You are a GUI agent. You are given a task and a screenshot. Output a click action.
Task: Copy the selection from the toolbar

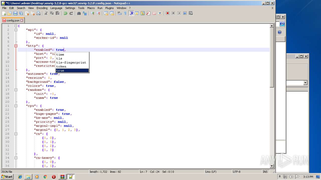(52, 13)
